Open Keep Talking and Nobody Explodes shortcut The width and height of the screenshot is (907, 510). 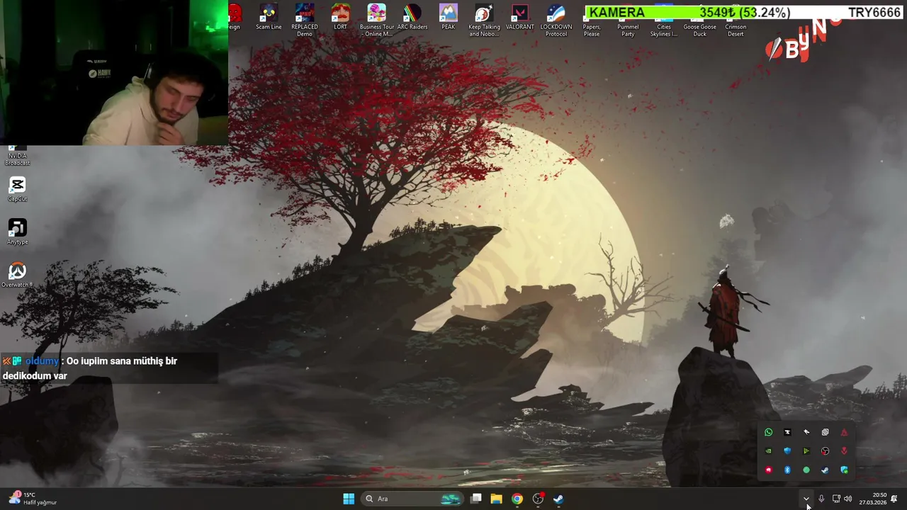[x=484, y=20]
